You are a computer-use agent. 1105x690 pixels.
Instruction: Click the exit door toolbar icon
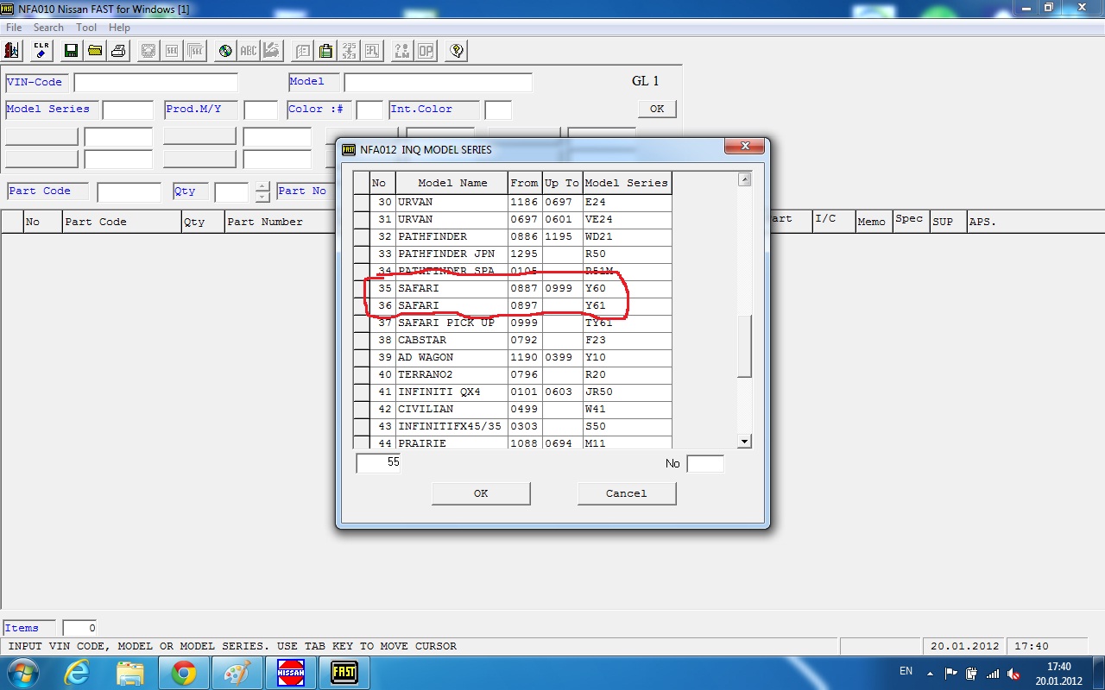pos(13,51)
